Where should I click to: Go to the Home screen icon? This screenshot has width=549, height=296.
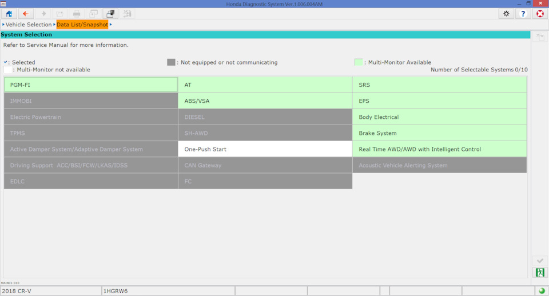click(x=9, y=14)
